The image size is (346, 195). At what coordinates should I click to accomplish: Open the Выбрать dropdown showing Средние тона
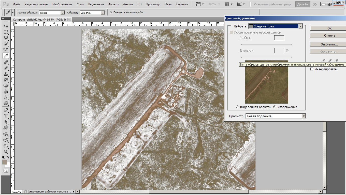click(x=300, y=26)
